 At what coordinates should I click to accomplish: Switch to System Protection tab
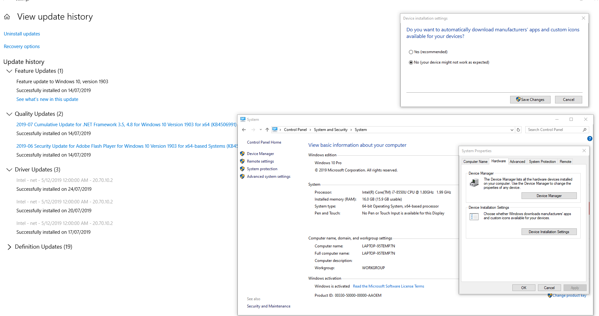coord(542,162)
